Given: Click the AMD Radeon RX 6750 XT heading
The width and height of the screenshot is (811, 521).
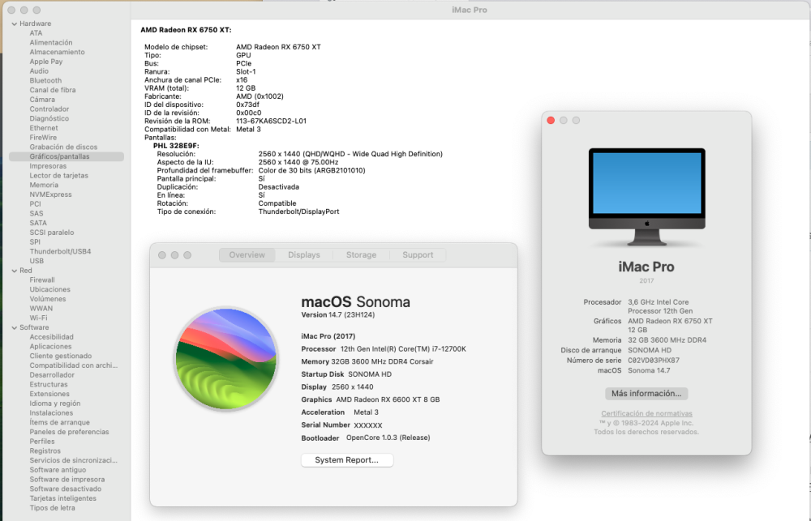Looking at the screenshot, I should 186,30.
